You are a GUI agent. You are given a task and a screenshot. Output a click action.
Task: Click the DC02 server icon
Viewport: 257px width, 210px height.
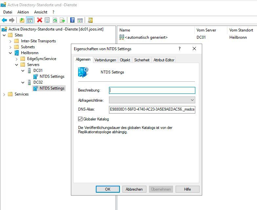click(x=29, y=82)
